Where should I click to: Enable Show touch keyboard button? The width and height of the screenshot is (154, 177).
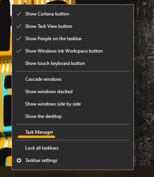(73, 63)
